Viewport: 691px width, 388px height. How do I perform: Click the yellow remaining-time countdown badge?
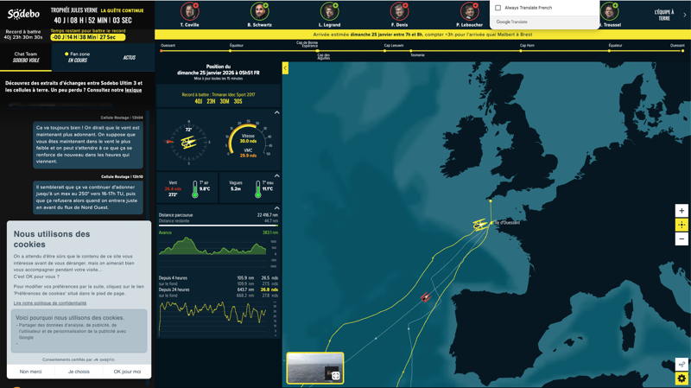tap(88, 37)
